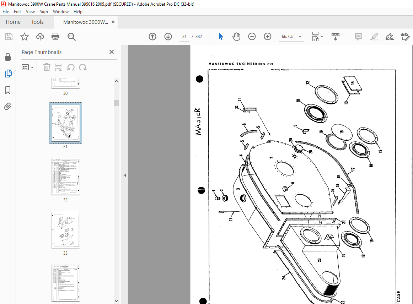Open the Help menu
Screen dimensions: 413x304
pyautogui.click(x=78, y=12)
